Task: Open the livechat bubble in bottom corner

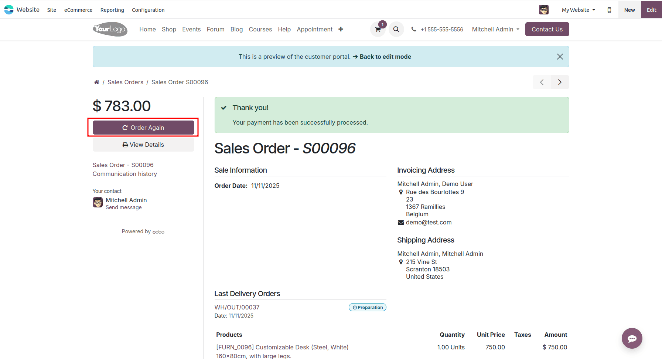Action: [632, 338]
